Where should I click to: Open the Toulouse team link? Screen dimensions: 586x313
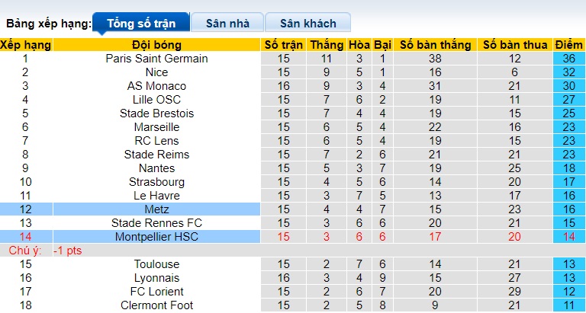[x=156, y=264]
